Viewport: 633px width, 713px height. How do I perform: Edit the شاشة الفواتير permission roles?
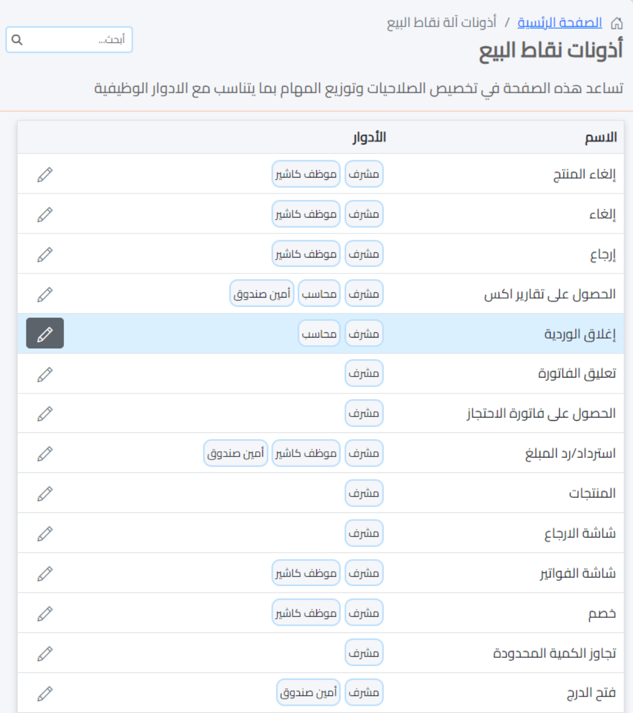tap(45, 573)
